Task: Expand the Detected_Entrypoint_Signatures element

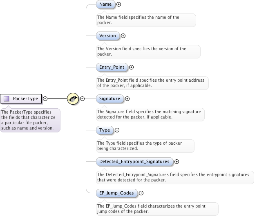Action: 177,161
